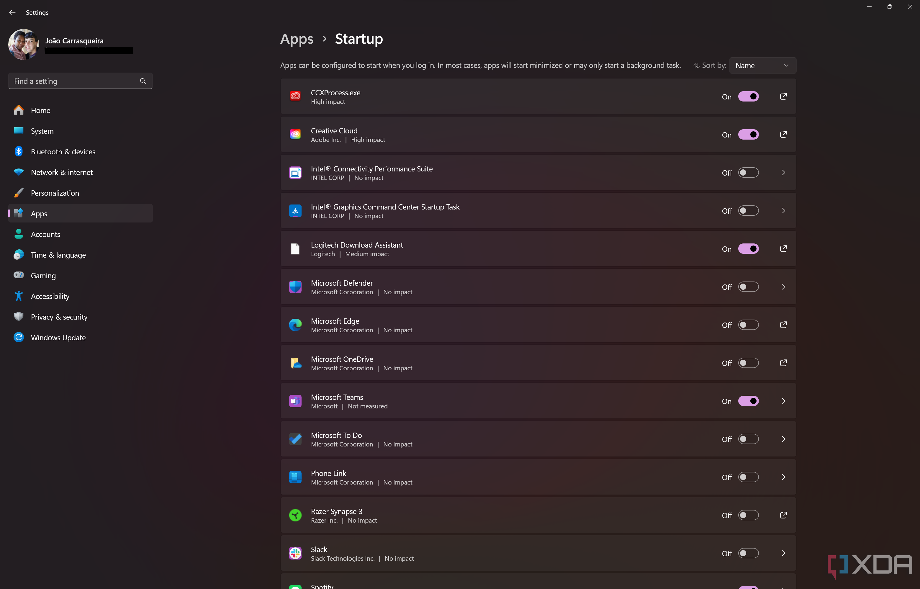The image size is (920, 589).
Task: Click the Razer Synapse 3 icon
Action: pyautogui.click(x=295, y=515)
